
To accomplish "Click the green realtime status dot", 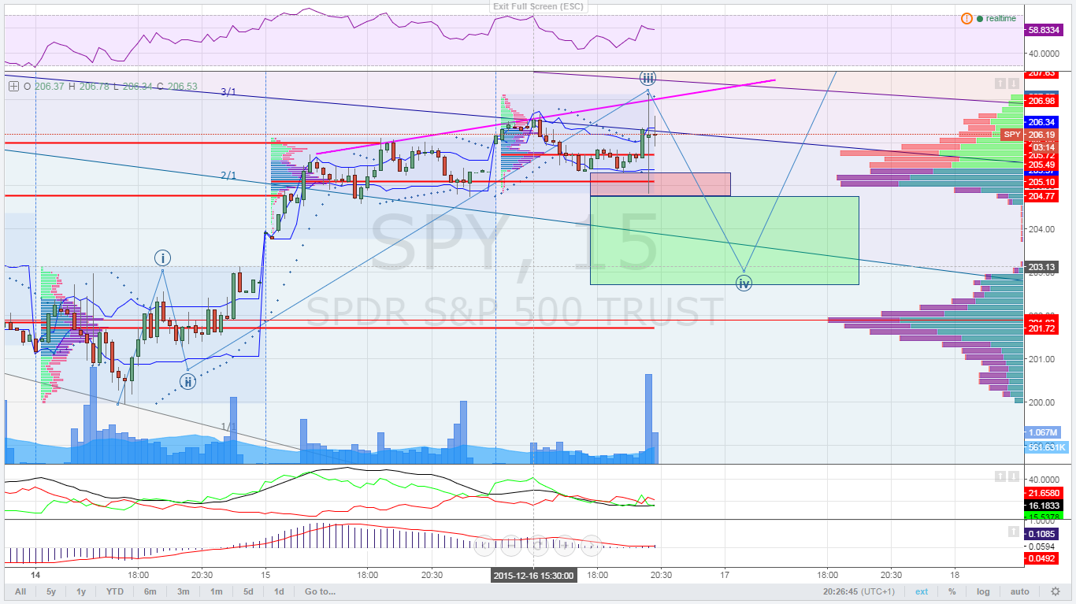I will tap(980, 18).
